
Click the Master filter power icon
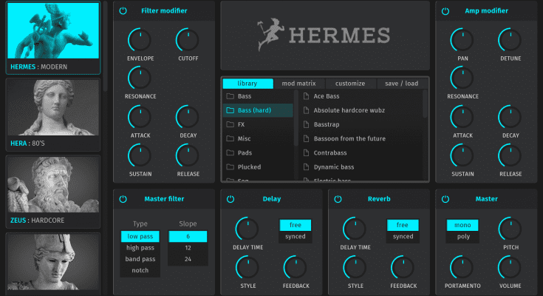123,198
